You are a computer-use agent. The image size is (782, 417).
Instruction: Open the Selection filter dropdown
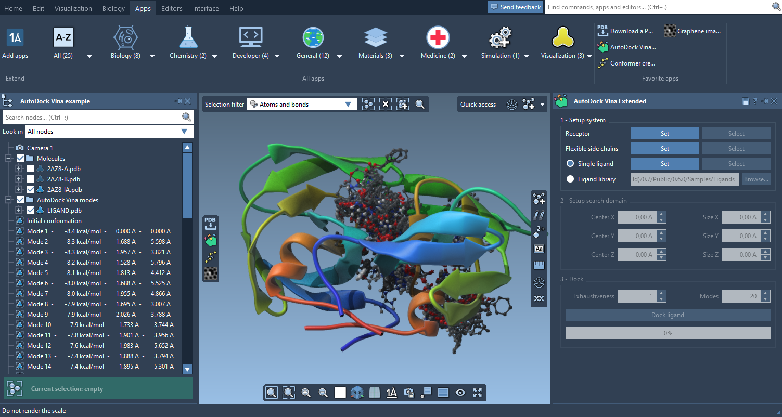pos(302,105)
